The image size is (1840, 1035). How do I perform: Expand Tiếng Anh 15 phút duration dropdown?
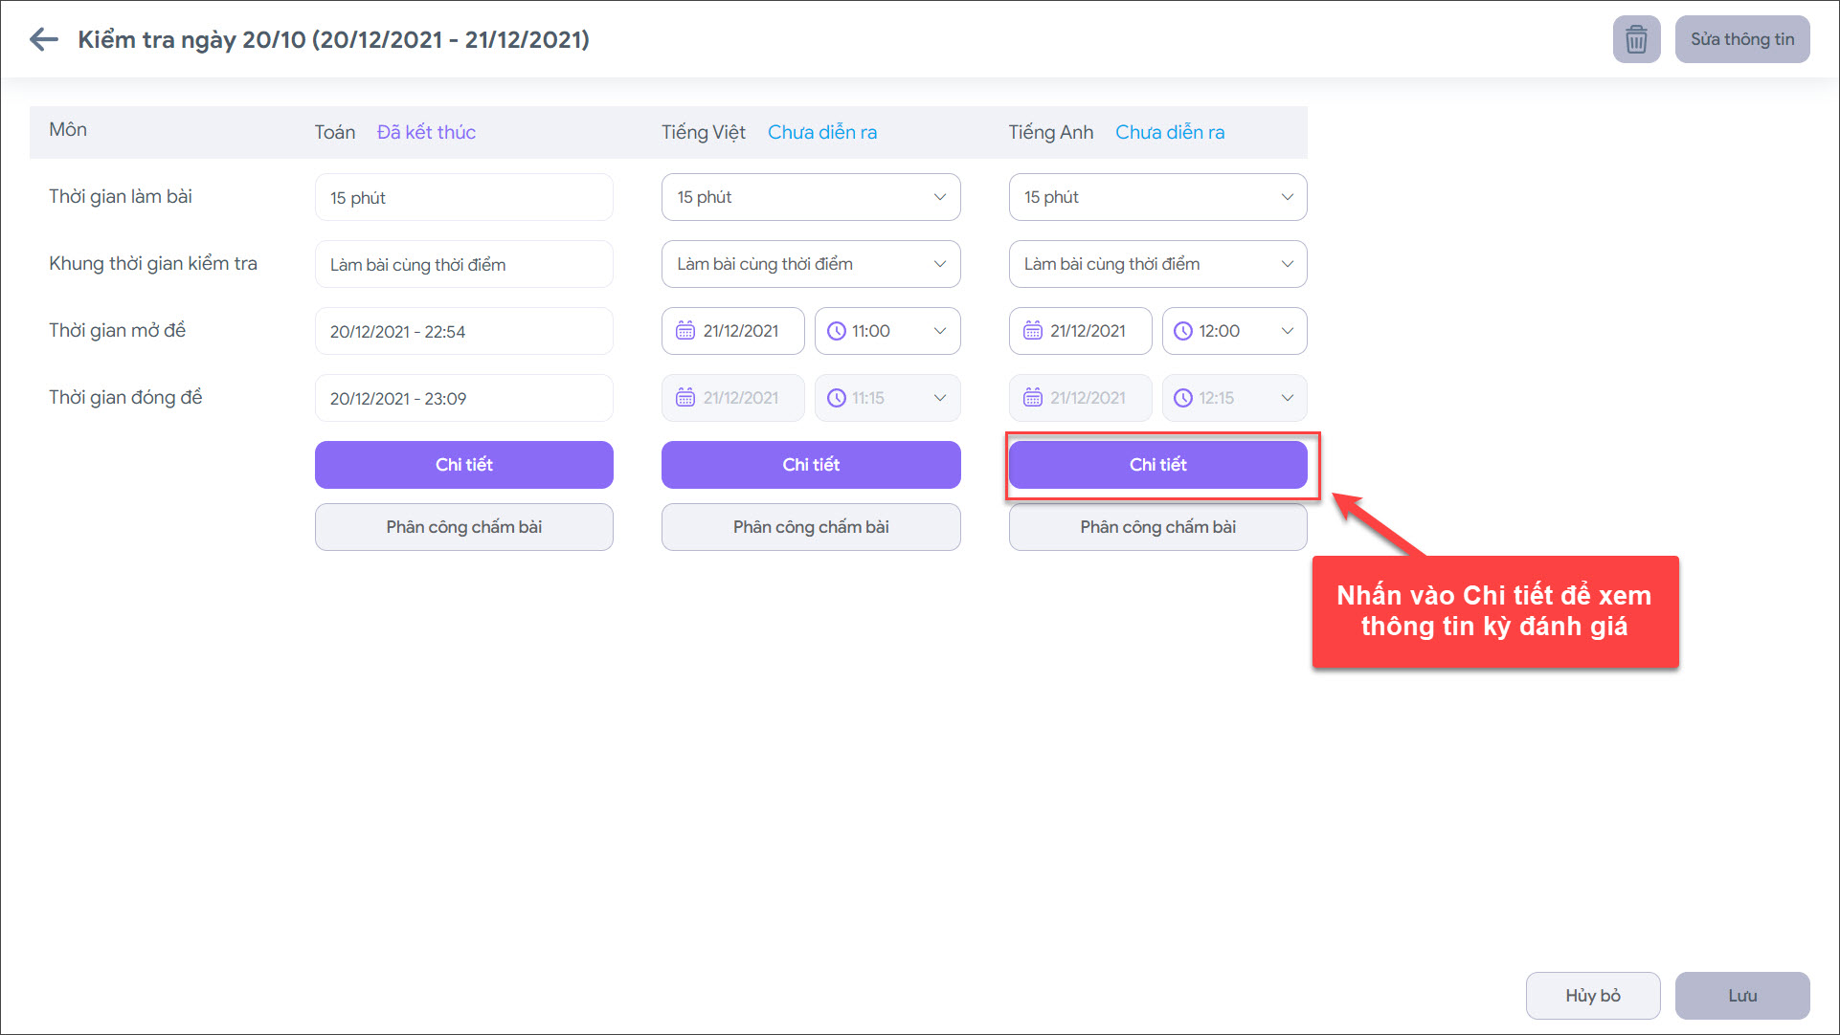pos(1287,197)
